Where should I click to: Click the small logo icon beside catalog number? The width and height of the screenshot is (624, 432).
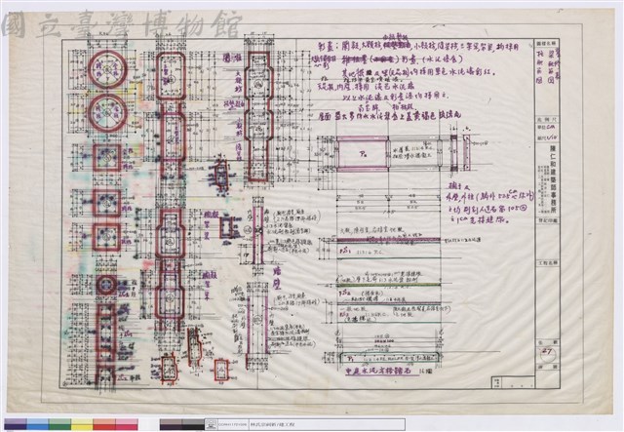pos(212,425)
